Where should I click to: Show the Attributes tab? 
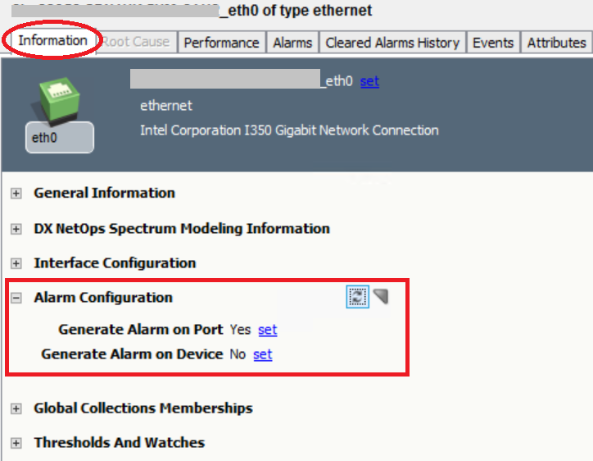coord(557,43)
